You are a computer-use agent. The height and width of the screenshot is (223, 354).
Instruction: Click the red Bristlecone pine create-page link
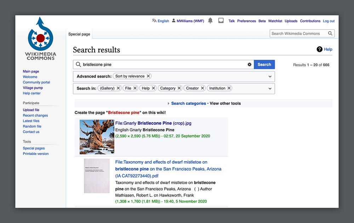[124, 112]
